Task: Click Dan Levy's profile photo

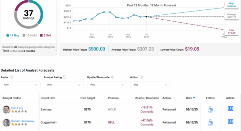Action: (x=6, y=109)
